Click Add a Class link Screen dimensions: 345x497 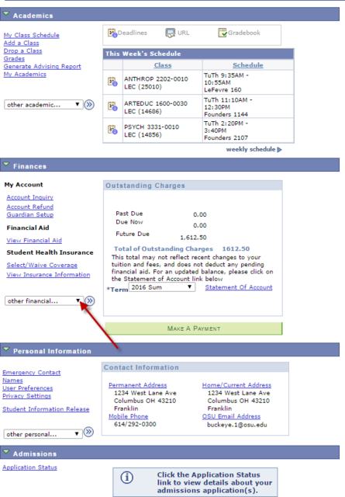21,43
